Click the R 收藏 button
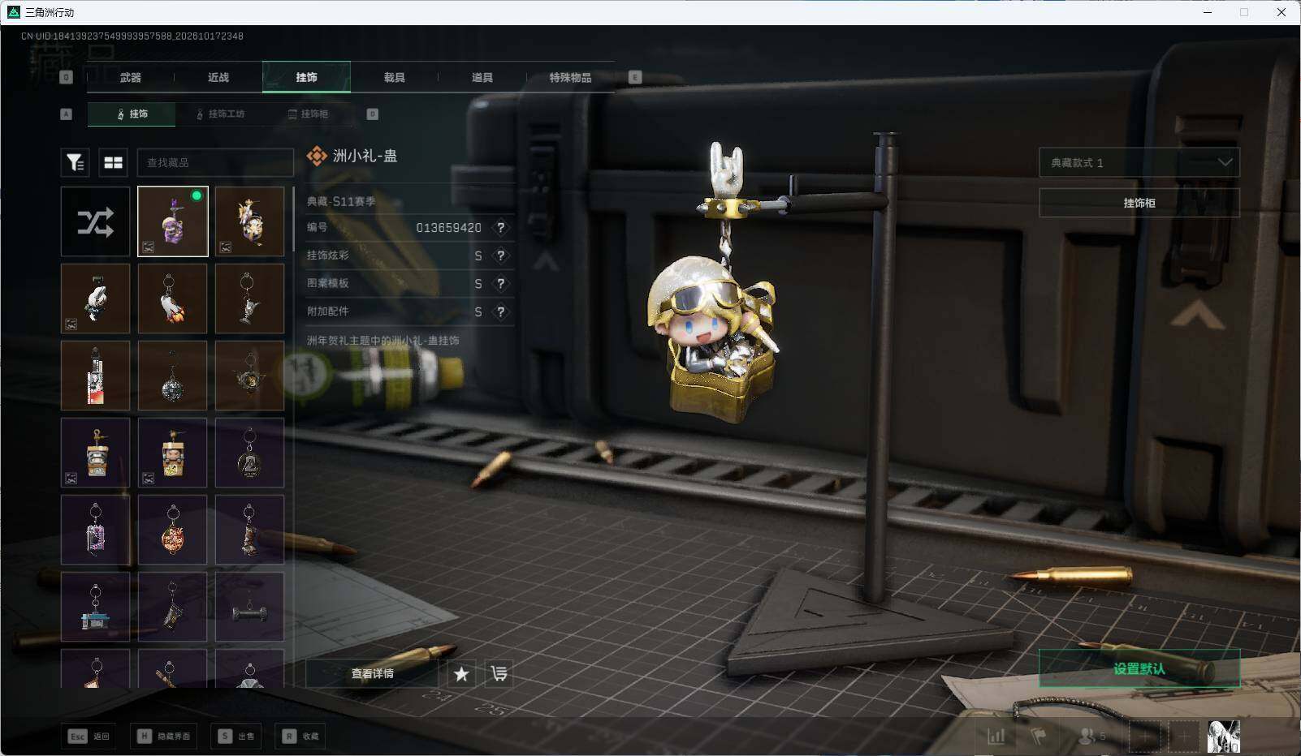Image resolution: width=1301 pixels, height=756 pixels. 300,737
